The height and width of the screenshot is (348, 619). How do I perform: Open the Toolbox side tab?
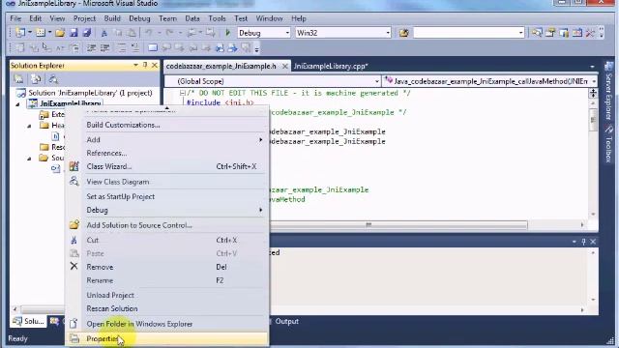(608, 145)
